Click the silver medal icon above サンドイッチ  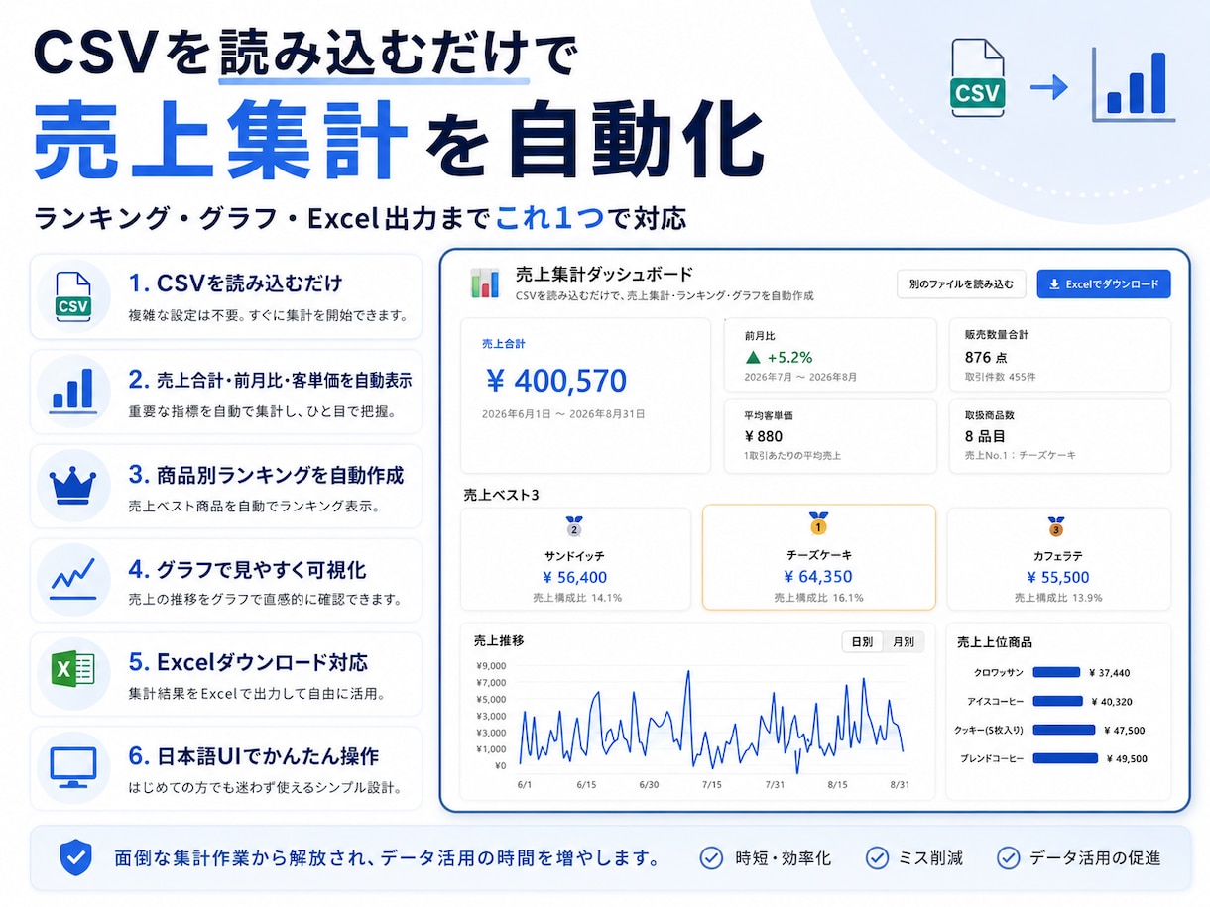(x=575, y=525)
